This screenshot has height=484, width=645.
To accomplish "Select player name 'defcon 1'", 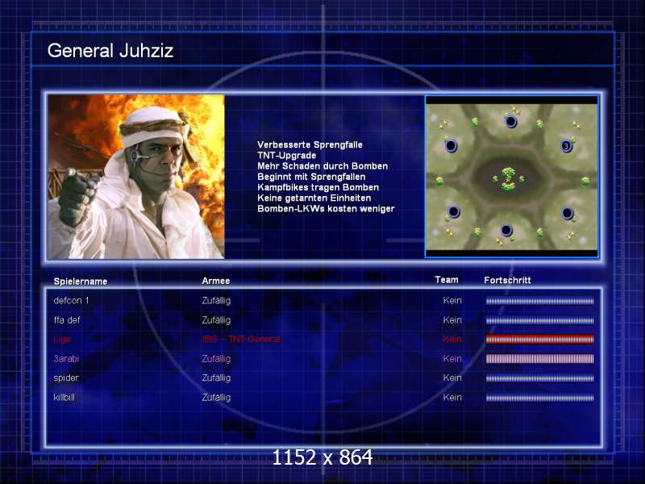I will (x=71, y=301).
